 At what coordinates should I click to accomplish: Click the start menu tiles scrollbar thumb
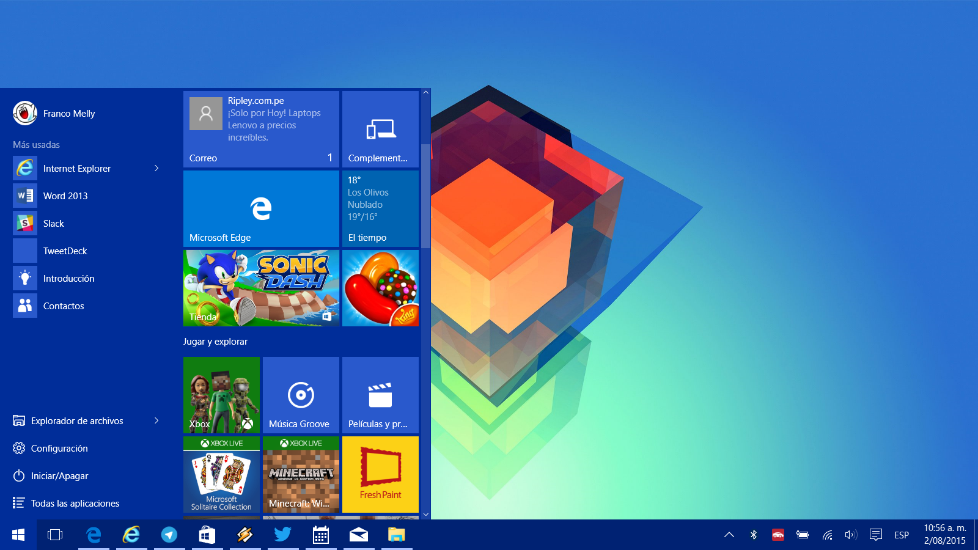(x=426, y=196)
